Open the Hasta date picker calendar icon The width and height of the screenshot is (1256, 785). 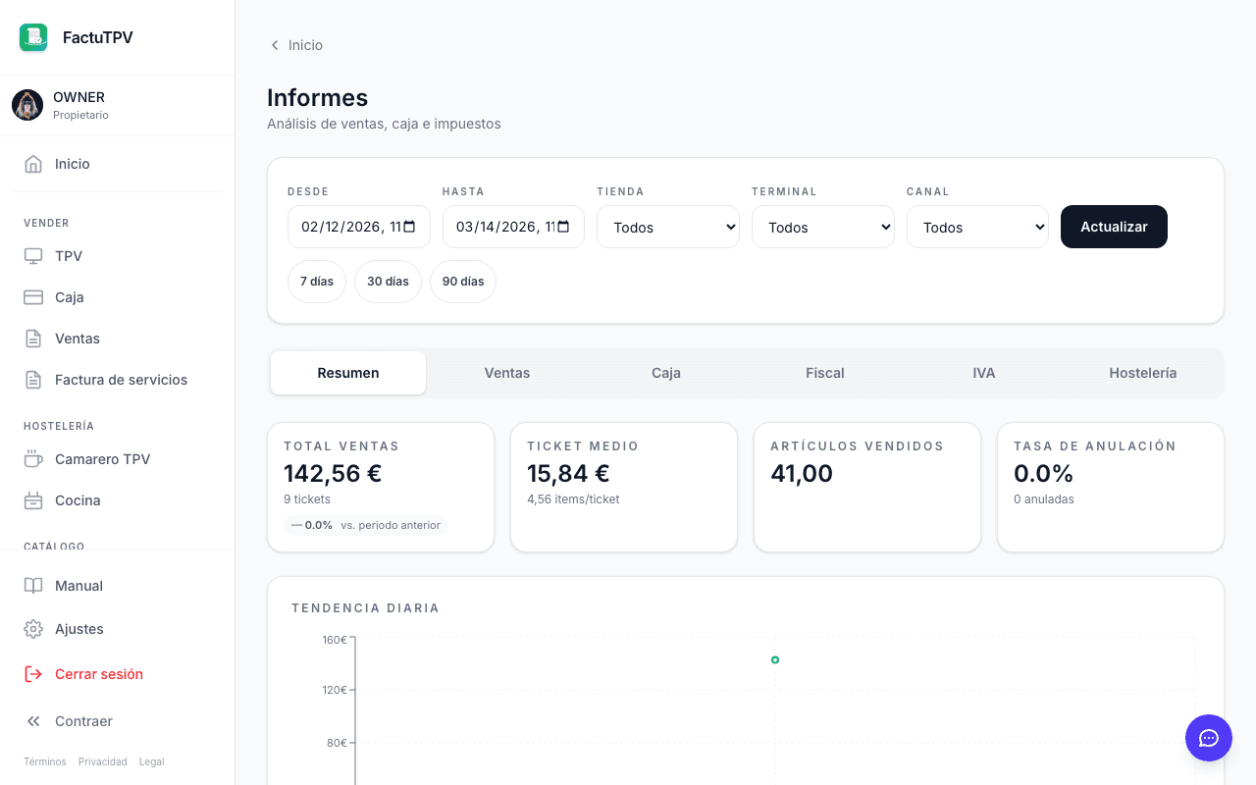(563, 227)
